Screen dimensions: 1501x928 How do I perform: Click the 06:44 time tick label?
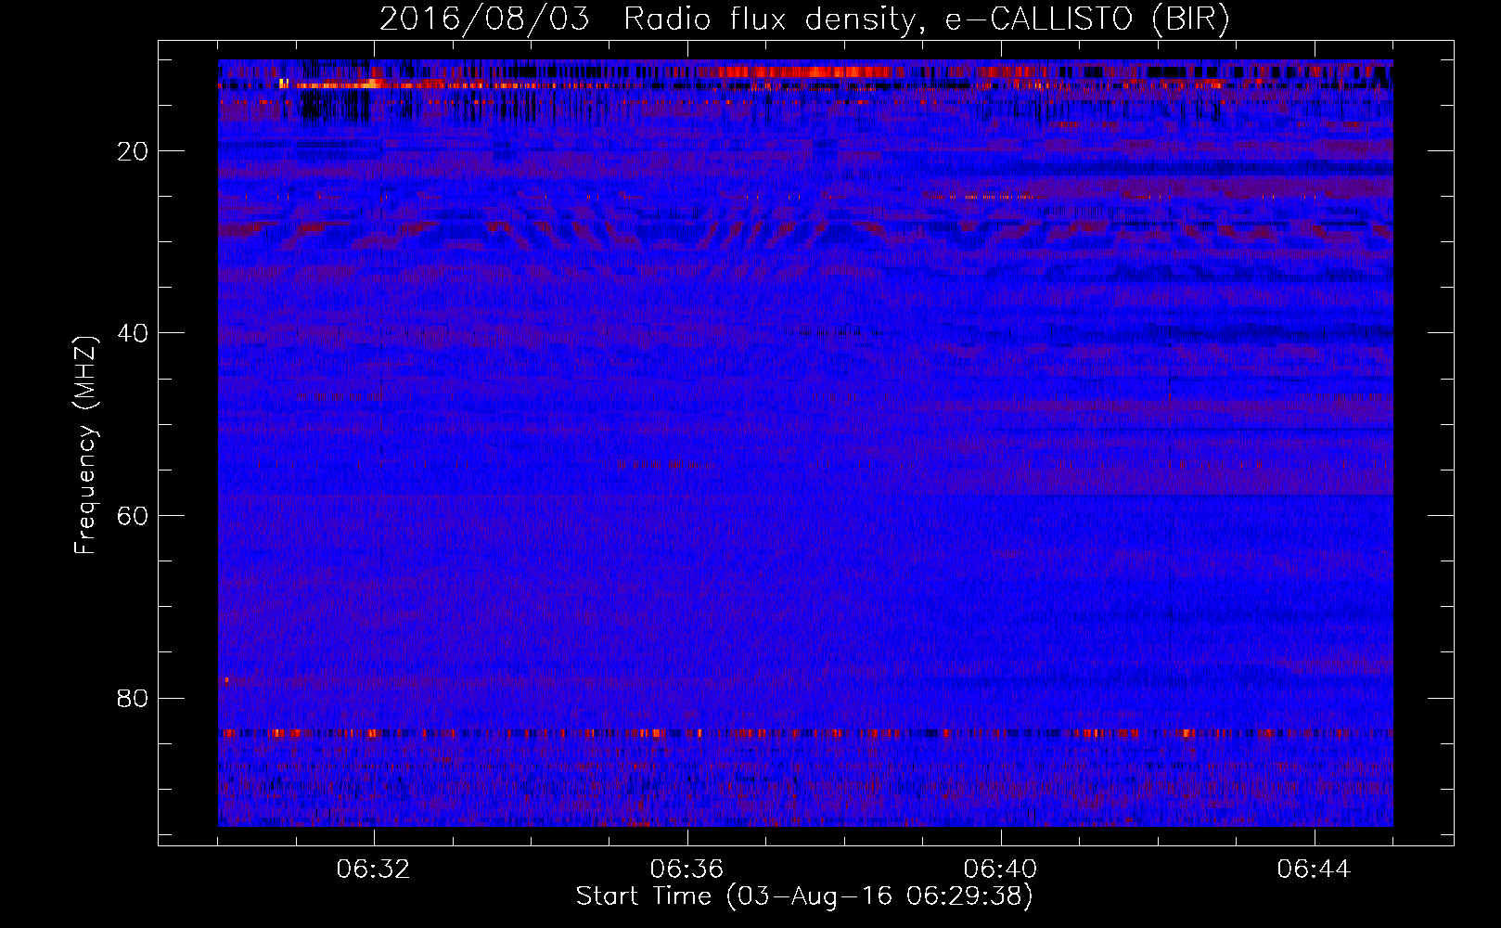pyautogui.click(x=1314, y=870)
